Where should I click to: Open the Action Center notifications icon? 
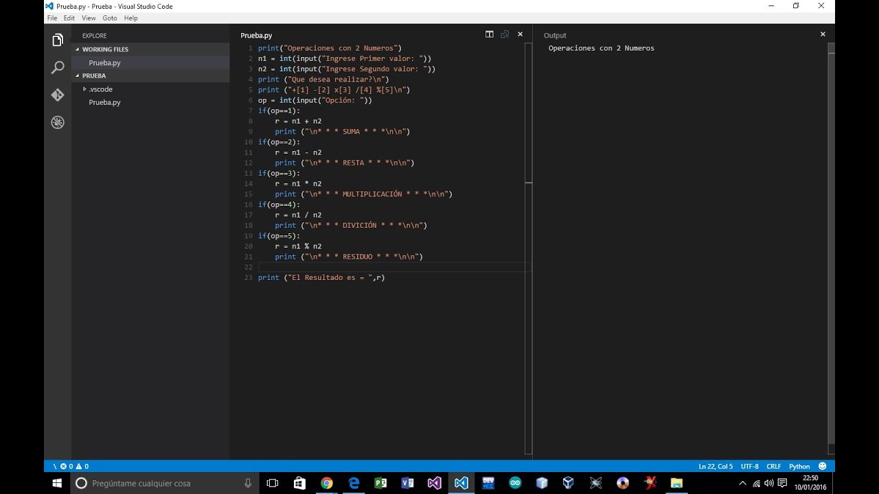point(782,483)
